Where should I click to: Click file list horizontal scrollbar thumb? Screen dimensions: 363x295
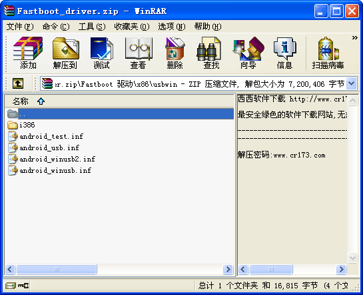click(x=57, y=269)
